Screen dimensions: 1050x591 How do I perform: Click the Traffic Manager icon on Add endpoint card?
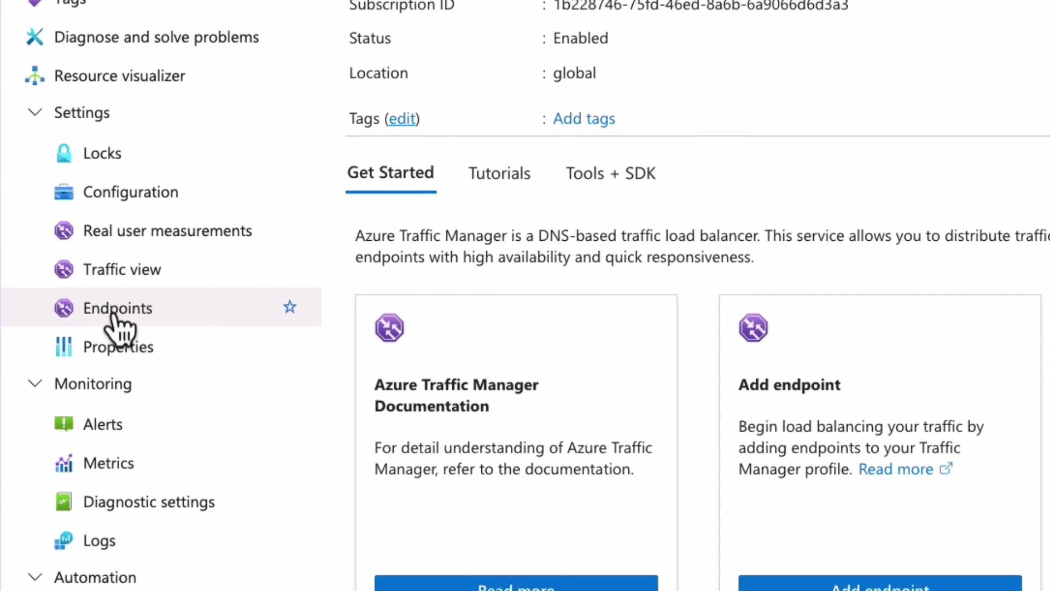coord(753,328)
